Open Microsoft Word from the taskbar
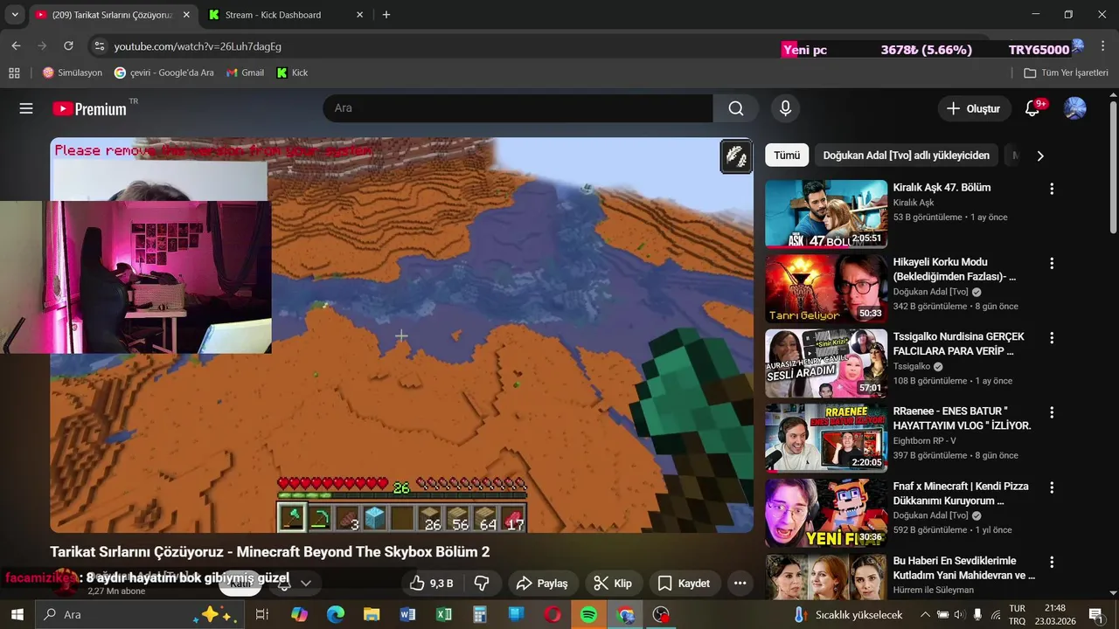Screen dimensions: 1119x629 (x=407, y=615)
